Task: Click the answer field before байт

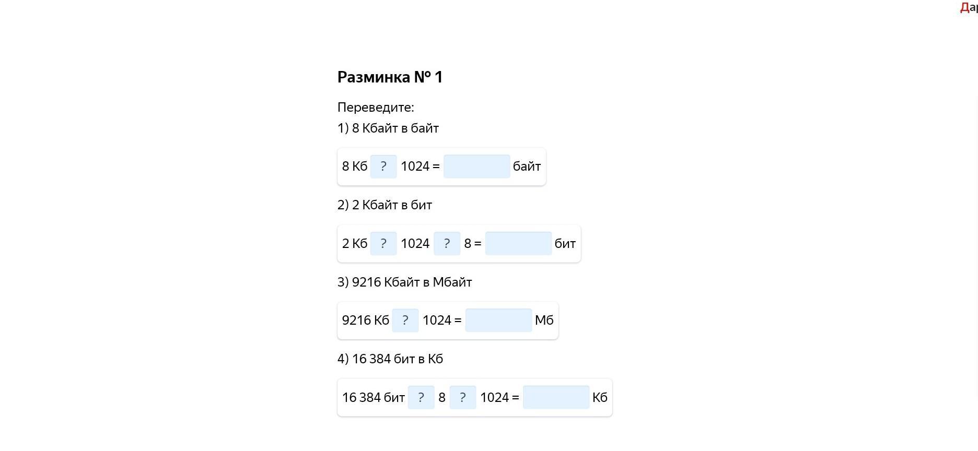Action: [x=476, y=167]
